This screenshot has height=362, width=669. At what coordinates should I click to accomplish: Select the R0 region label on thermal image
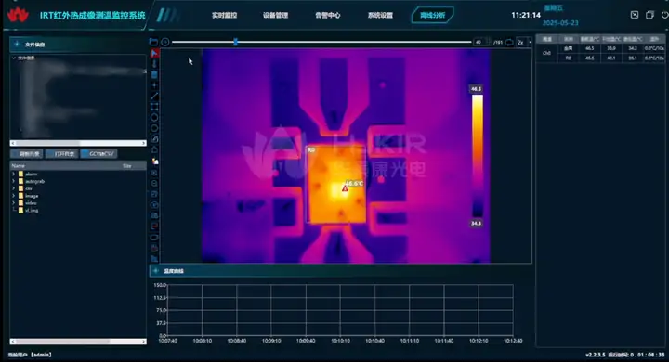(311, 150)
